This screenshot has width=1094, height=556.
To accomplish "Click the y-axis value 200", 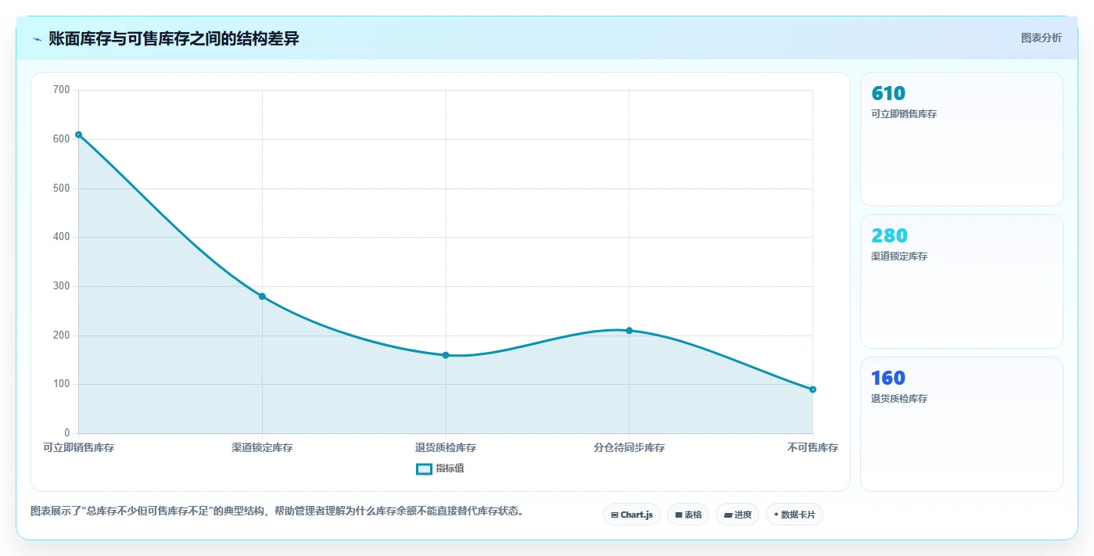I will click(62, 335).
